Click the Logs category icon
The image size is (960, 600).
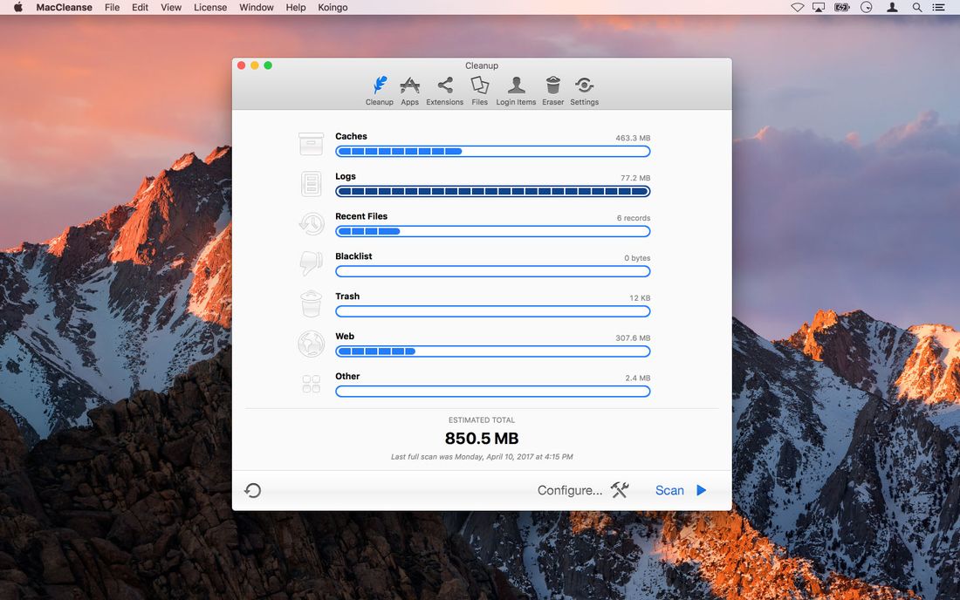[x=311, y=183]
